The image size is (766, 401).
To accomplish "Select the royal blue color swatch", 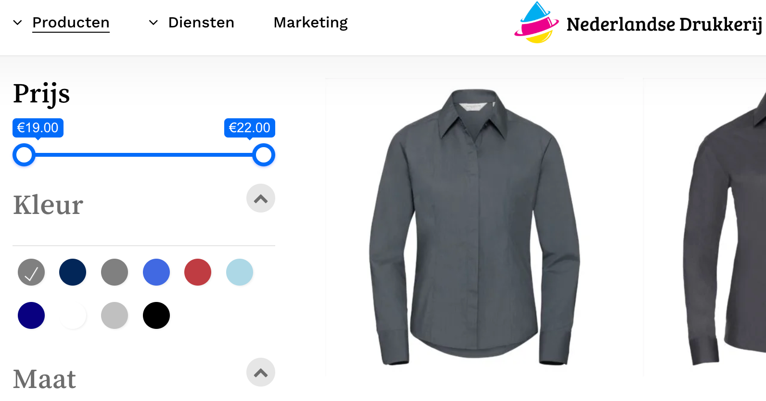I will (x=156, y=272).
